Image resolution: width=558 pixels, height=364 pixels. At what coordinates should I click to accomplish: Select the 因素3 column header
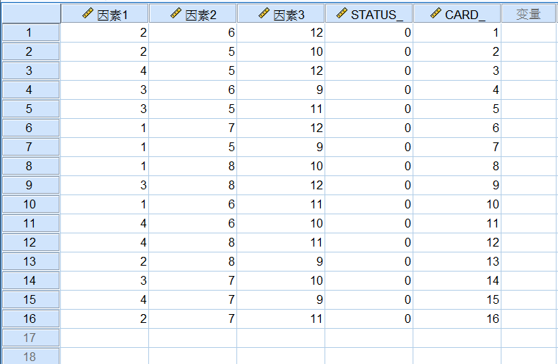[x=281, y=14]
